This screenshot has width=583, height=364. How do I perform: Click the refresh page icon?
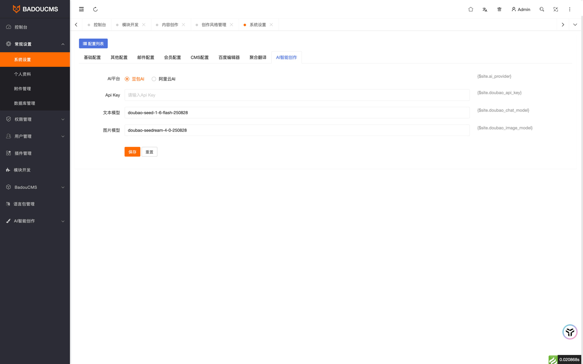[x=95, y=9]
